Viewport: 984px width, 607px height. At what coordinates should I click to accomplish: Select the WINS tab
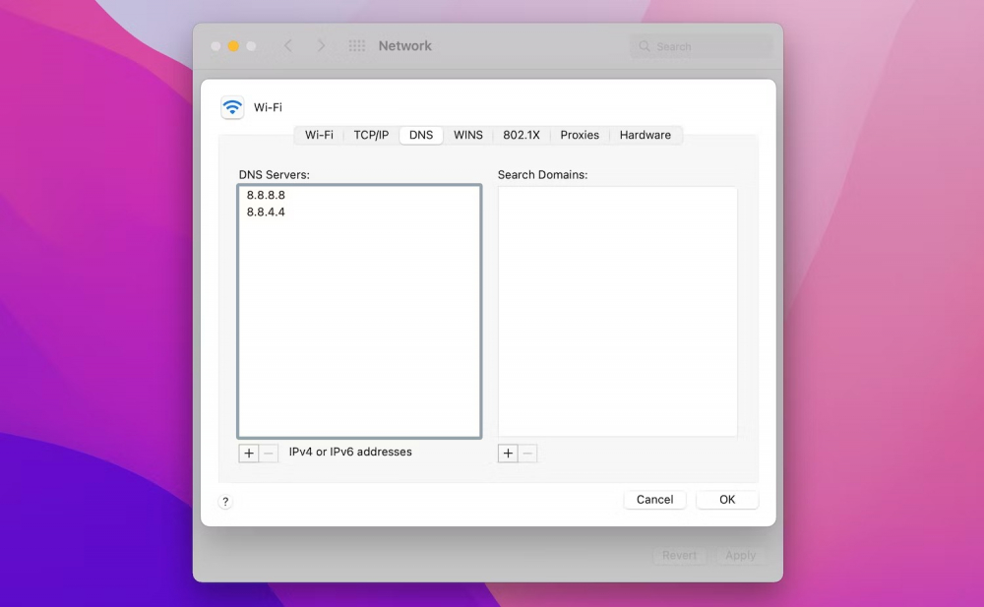click(x=467, y=135)
